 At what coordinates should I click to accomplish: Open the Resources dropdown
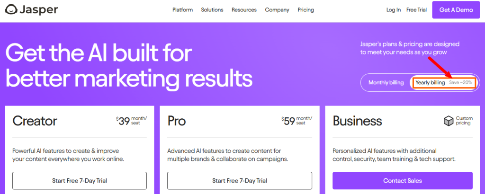coord(244,10)
